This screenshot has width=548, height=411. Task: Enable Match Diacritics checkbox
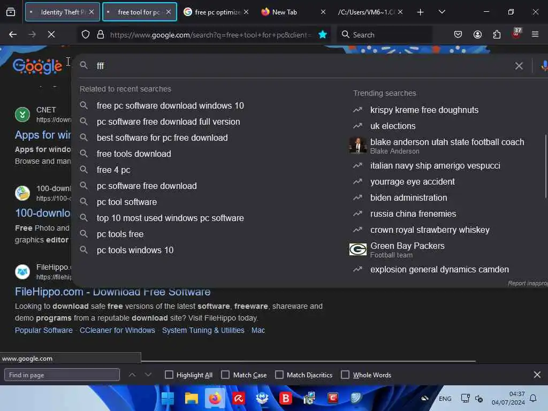279,375
